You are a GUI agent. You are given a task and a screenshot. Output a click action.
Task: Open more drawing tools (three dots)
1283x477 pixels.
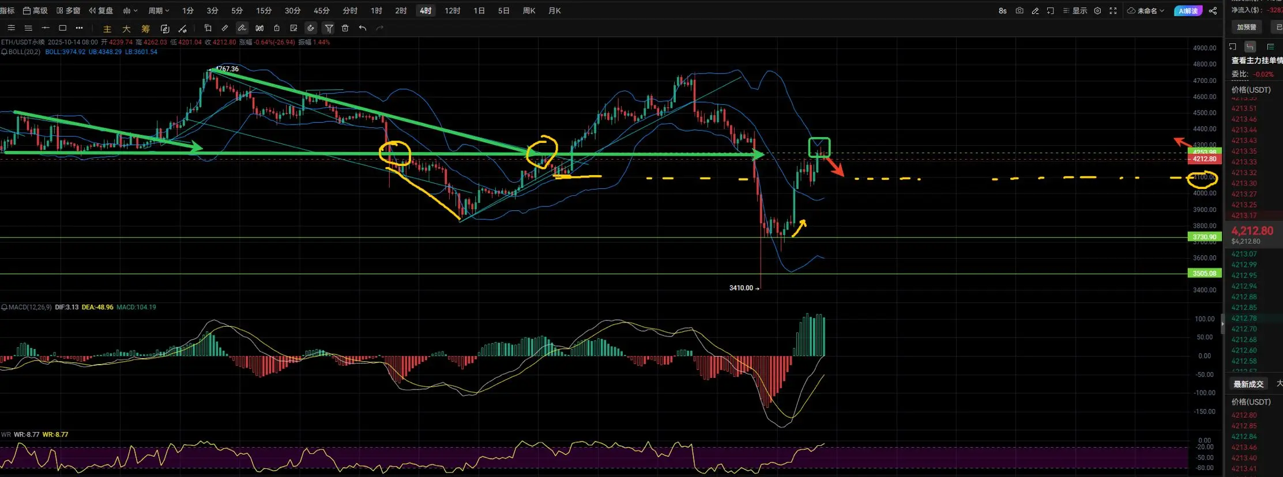tap(80, 28)
